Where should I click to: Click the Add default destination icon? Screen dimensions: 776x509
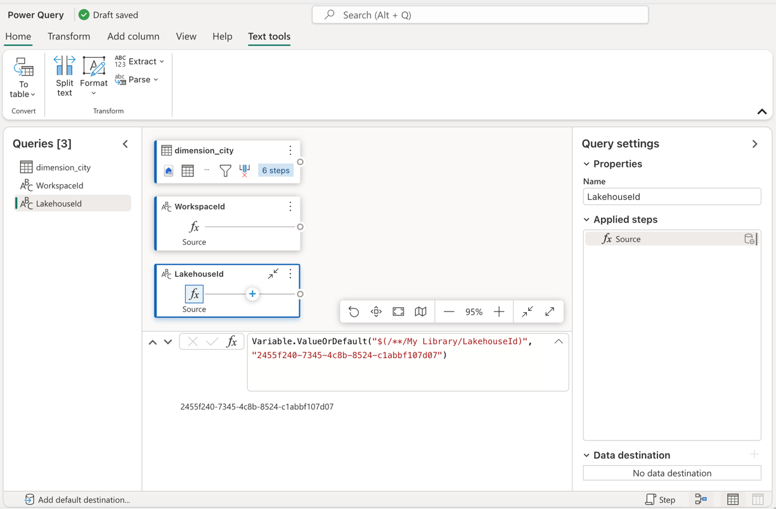29,499
